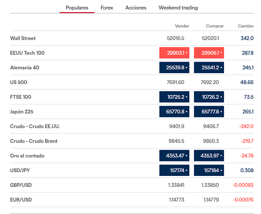Screen dimensions: 261x214
Task: Open EUR/USD market
Action: 21,199
